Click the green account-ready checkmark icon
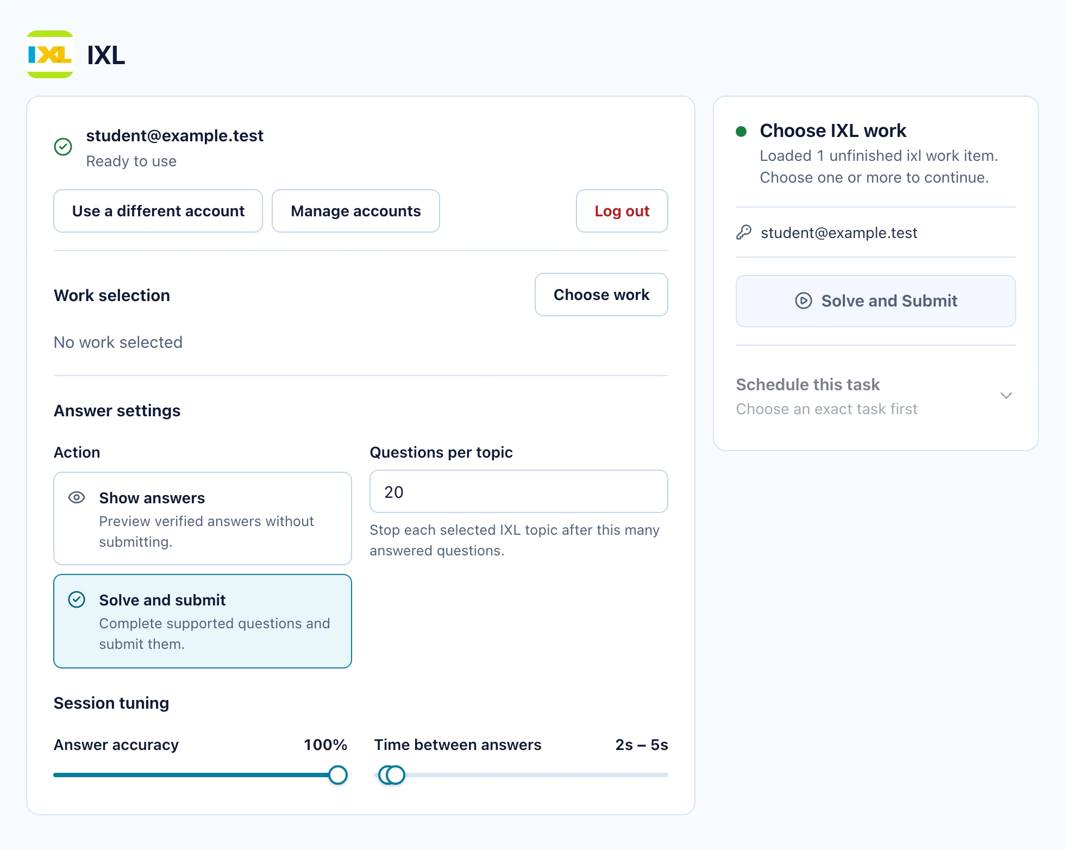1065x850 pixels. pyautogui.click(x=63, y=147)
